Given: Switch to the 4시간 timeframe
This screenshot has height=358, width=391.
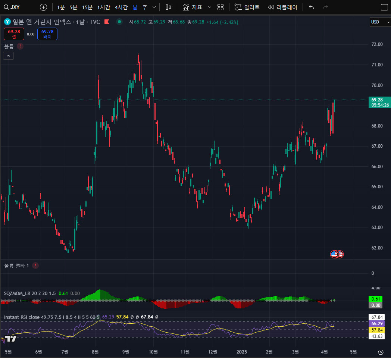Looking at the screenshot, I should point(121,7).
